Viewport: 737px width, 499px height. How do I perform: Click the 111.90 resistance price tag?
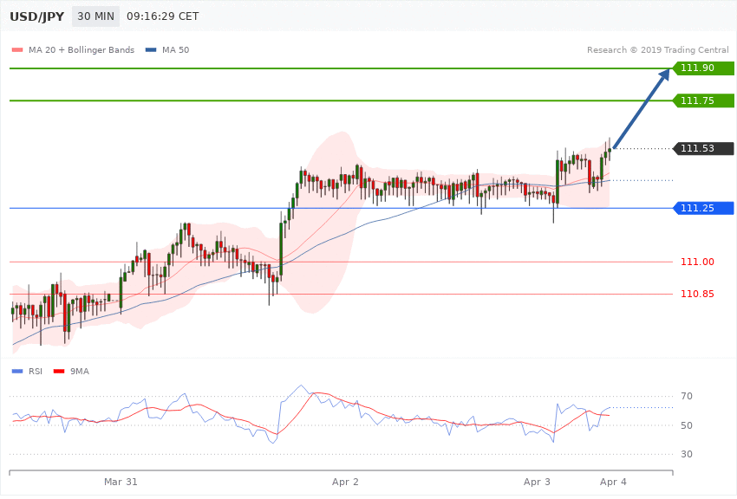point(704,68)
